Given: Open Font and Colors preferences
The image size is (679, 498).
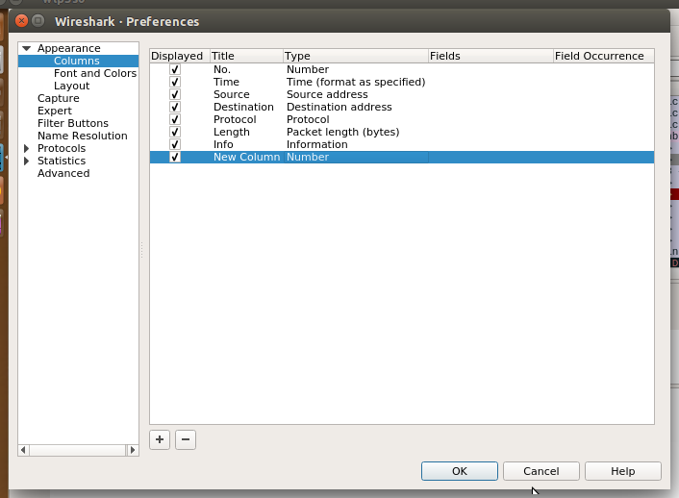Looking at the screenshot, I should 95,73.
